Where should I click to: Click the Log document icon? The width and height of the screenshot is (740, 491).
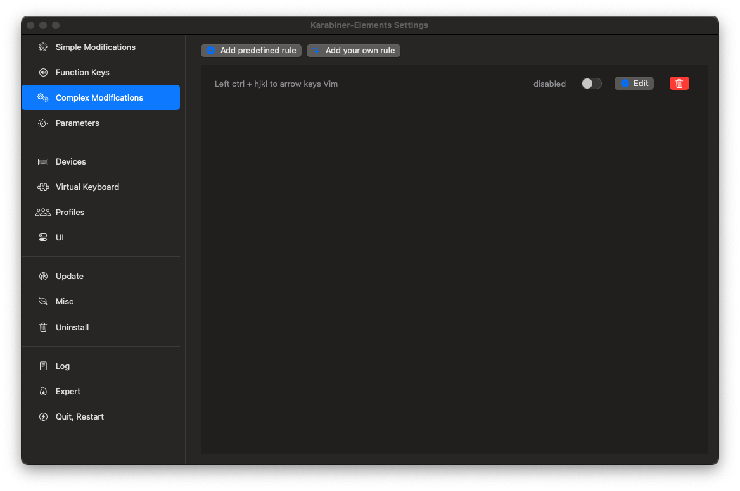point(43,366)
